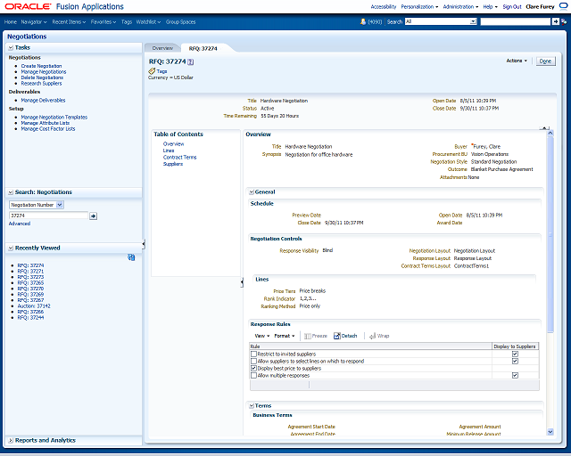
Task: Click the Detach icon in Response Rules
Action: tap(337, 336)
